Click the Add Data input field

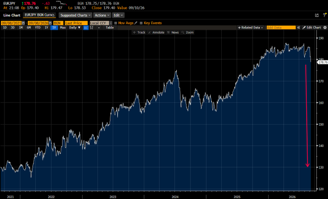pyautogui.click(x=281, y=28)
